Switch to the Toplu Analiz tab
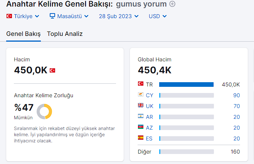The height and width of the screenshot is (164, 254). coord(65,34)
